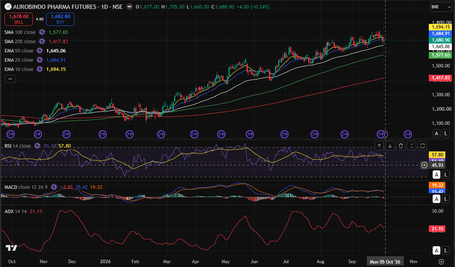Image resolution: width=455 pixels, height=267 pixels.
Task: Maximize the RSI pane
Action: (x=422, y=146)
